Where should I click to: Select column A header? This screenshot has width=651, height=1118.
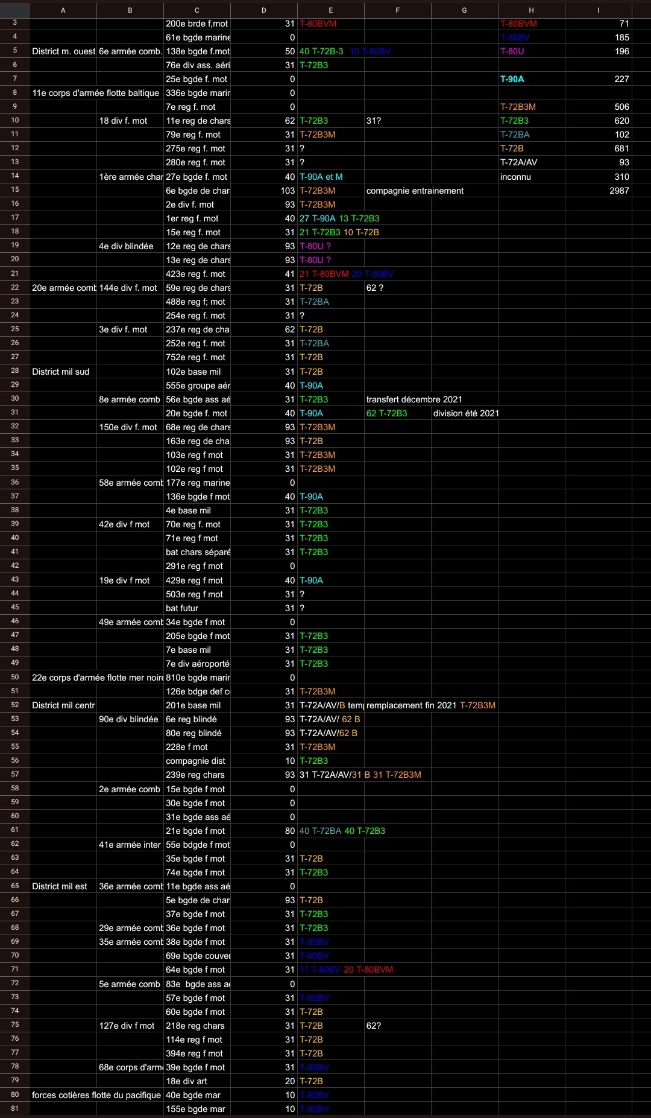pyautogui.click(x=63, y=10)
